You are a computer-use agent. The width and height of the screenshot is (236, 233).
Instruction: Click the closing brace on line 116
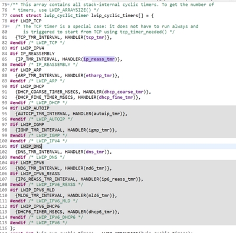pos(11,228)
